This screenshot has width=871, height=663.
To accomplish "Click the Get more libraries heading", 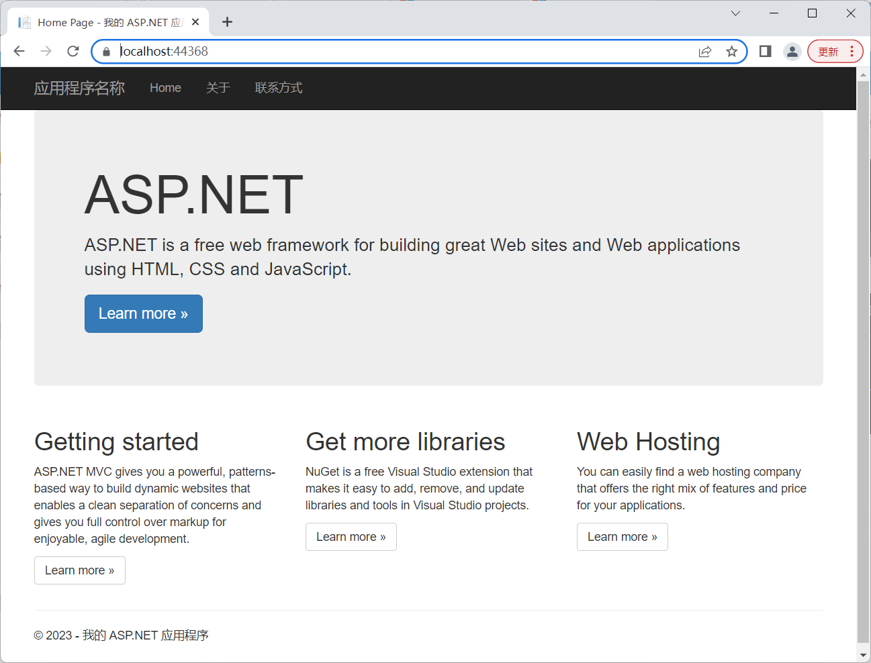I will [405, 442].
